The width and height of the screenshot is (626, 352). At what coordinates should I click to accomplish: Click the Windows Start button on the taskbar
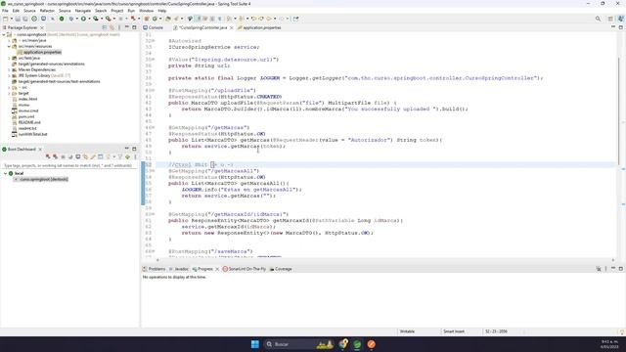pyautogui.click(x=254, y=344)
